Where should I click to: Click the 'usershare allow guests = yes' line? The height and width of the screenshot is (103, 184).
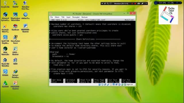68,35
